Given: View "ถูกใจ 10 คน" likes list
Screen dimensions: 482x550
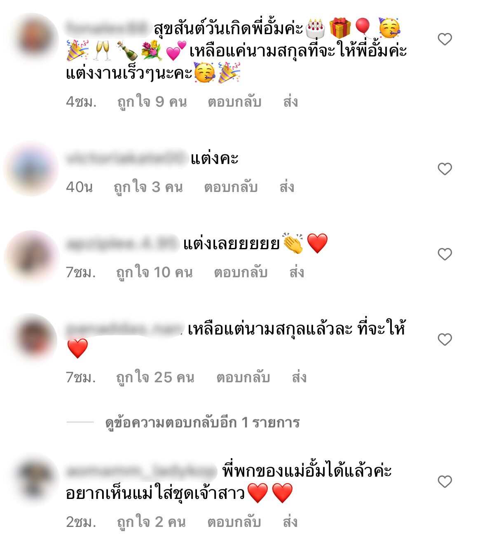Looking at the screenshot, I should coord(154,273).
